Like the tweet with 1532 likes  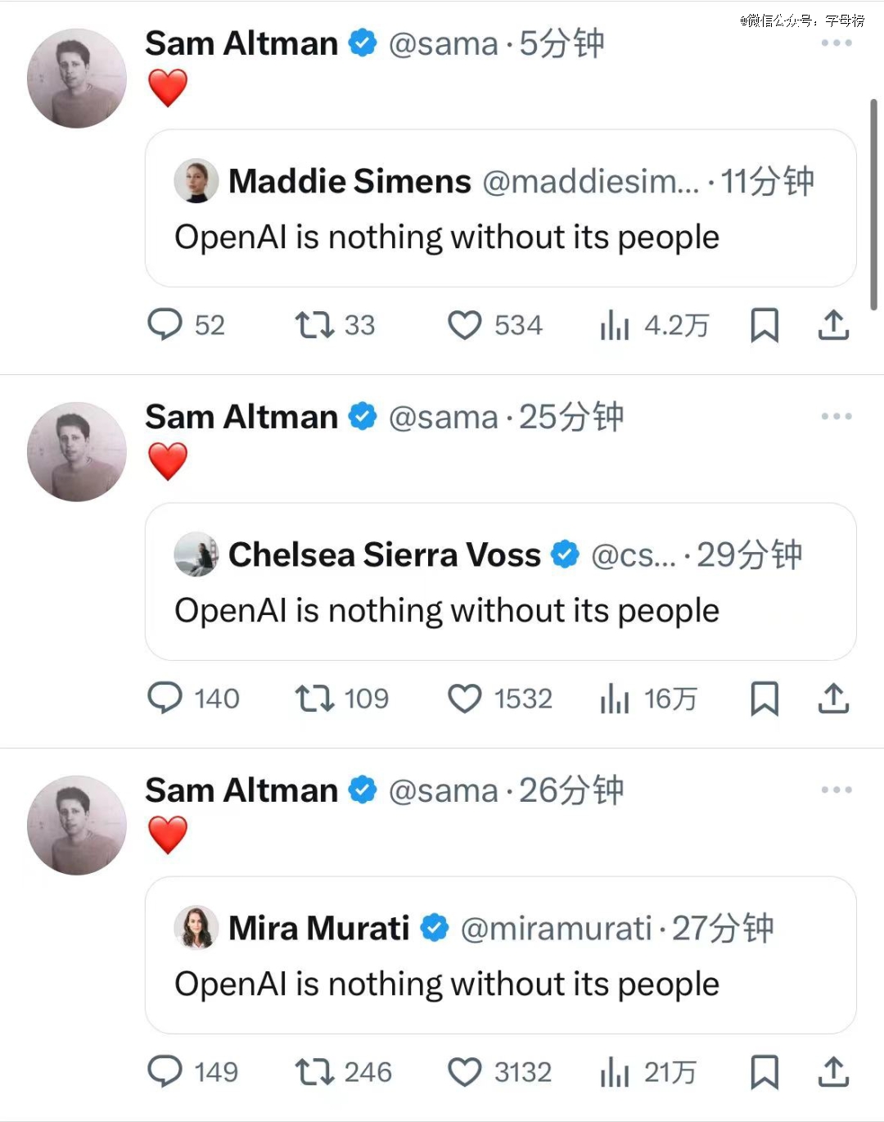[x=464, y=698]
